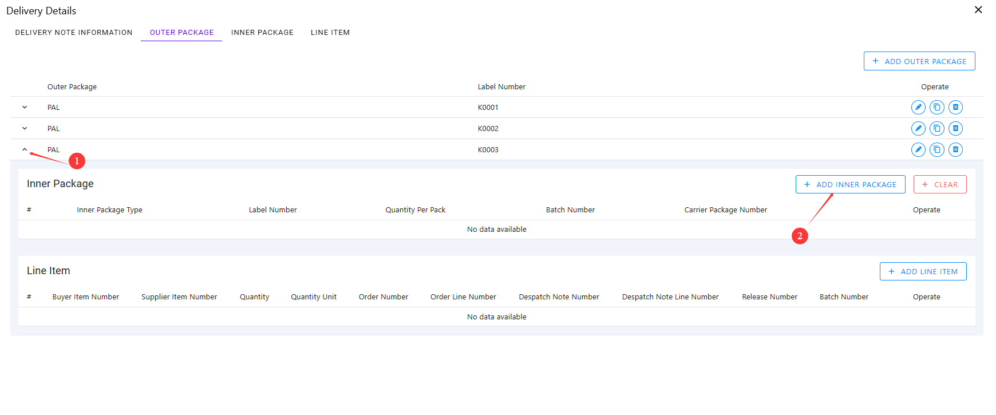This screenshot has width=996, height=415.
Task: Copy outer package K0003
Action: [x=937, y=149]
